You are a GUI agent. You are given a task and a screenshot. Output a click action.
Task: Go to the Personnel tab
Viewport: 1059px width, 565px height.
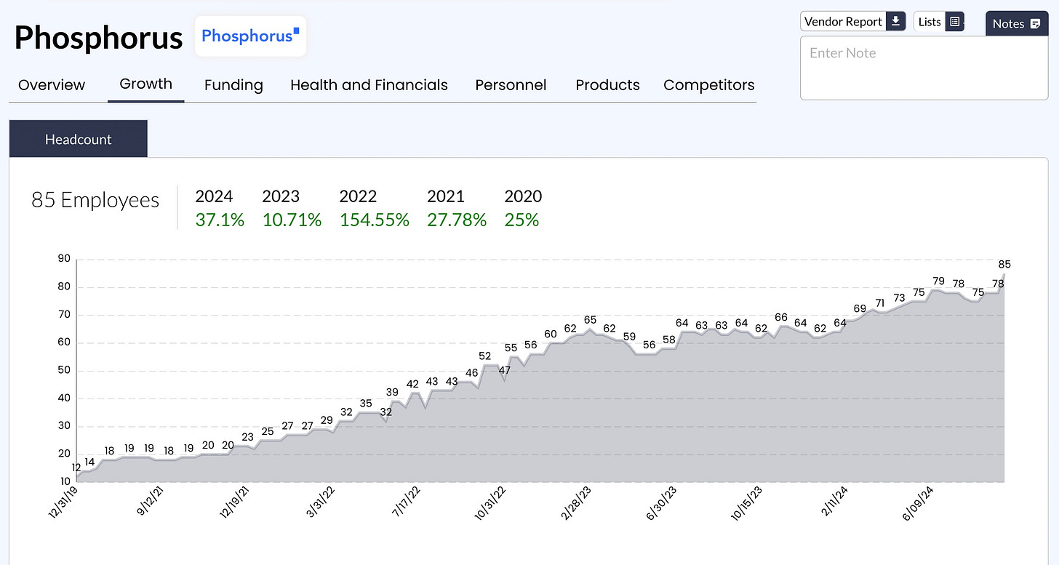click(x=511, y=85)
